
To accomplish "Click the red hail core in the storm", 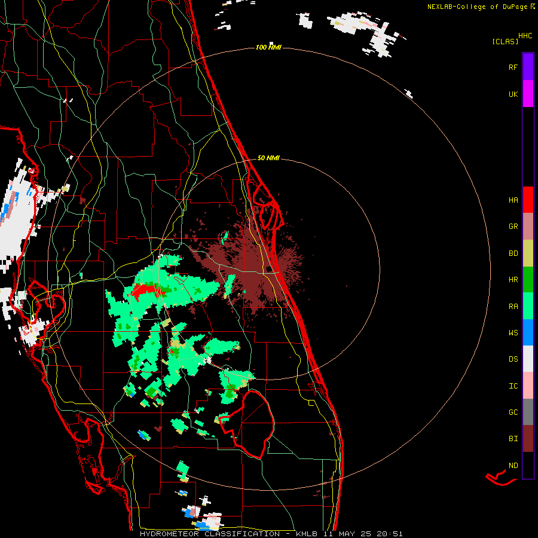I will coord(146,289).
